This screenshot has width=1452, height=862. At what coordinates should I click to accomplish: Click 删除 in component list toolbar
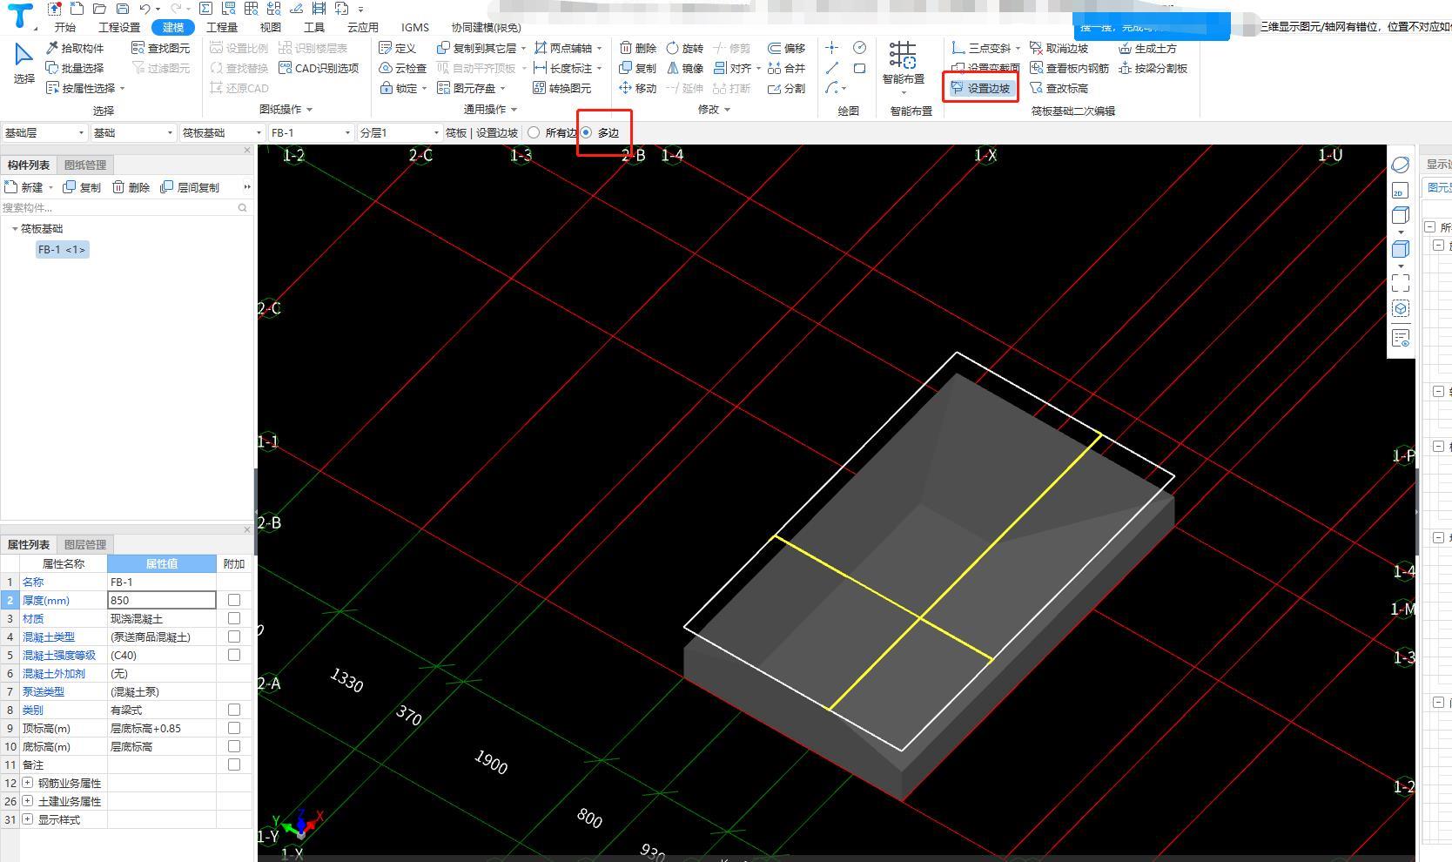(x=131, y=187)
